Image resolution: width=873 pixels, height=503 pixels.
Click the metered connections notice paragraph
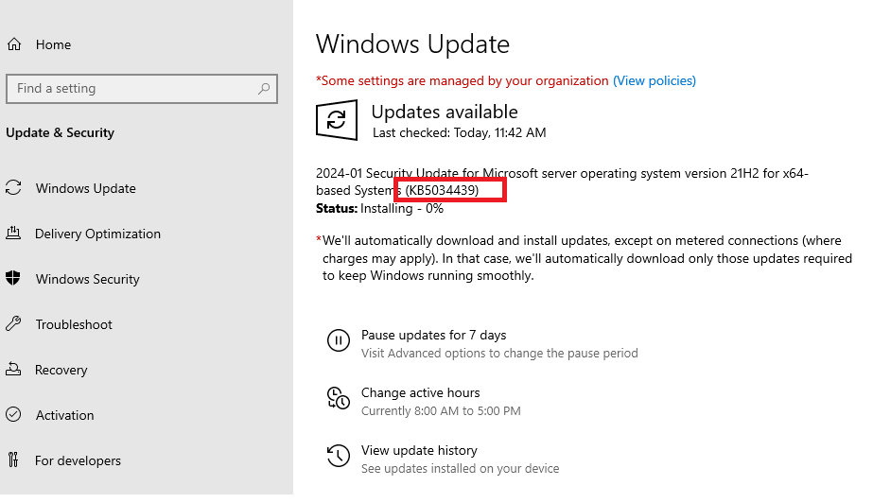pyautogui.click(x=584, y=258)
